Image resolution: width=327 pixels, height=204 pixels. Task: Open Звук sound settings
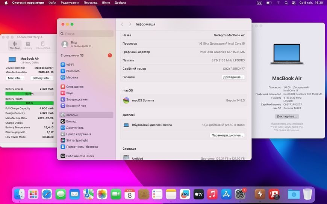click(86, 93)
